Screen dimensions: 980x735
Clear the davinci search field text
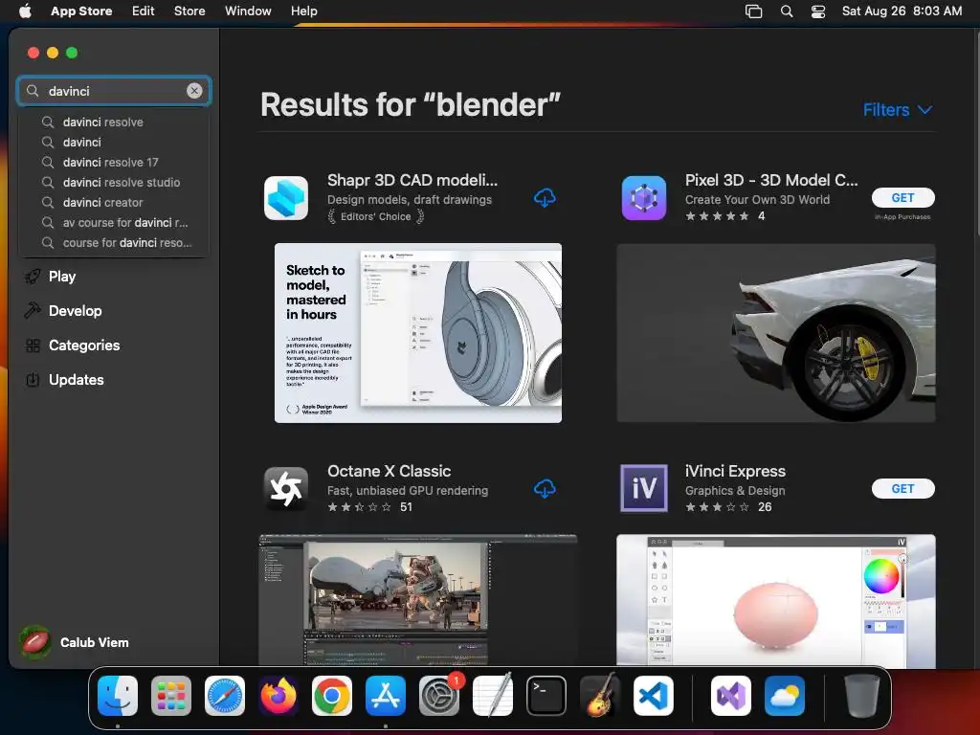[194, 91]
